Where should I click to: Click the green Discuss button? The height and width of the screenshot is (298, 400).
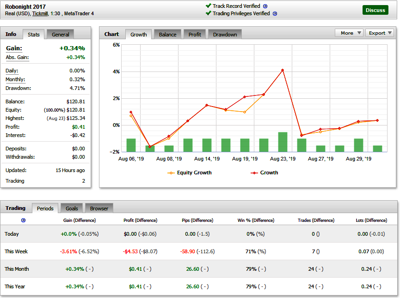pyautogui.click(x=375, y=10)
